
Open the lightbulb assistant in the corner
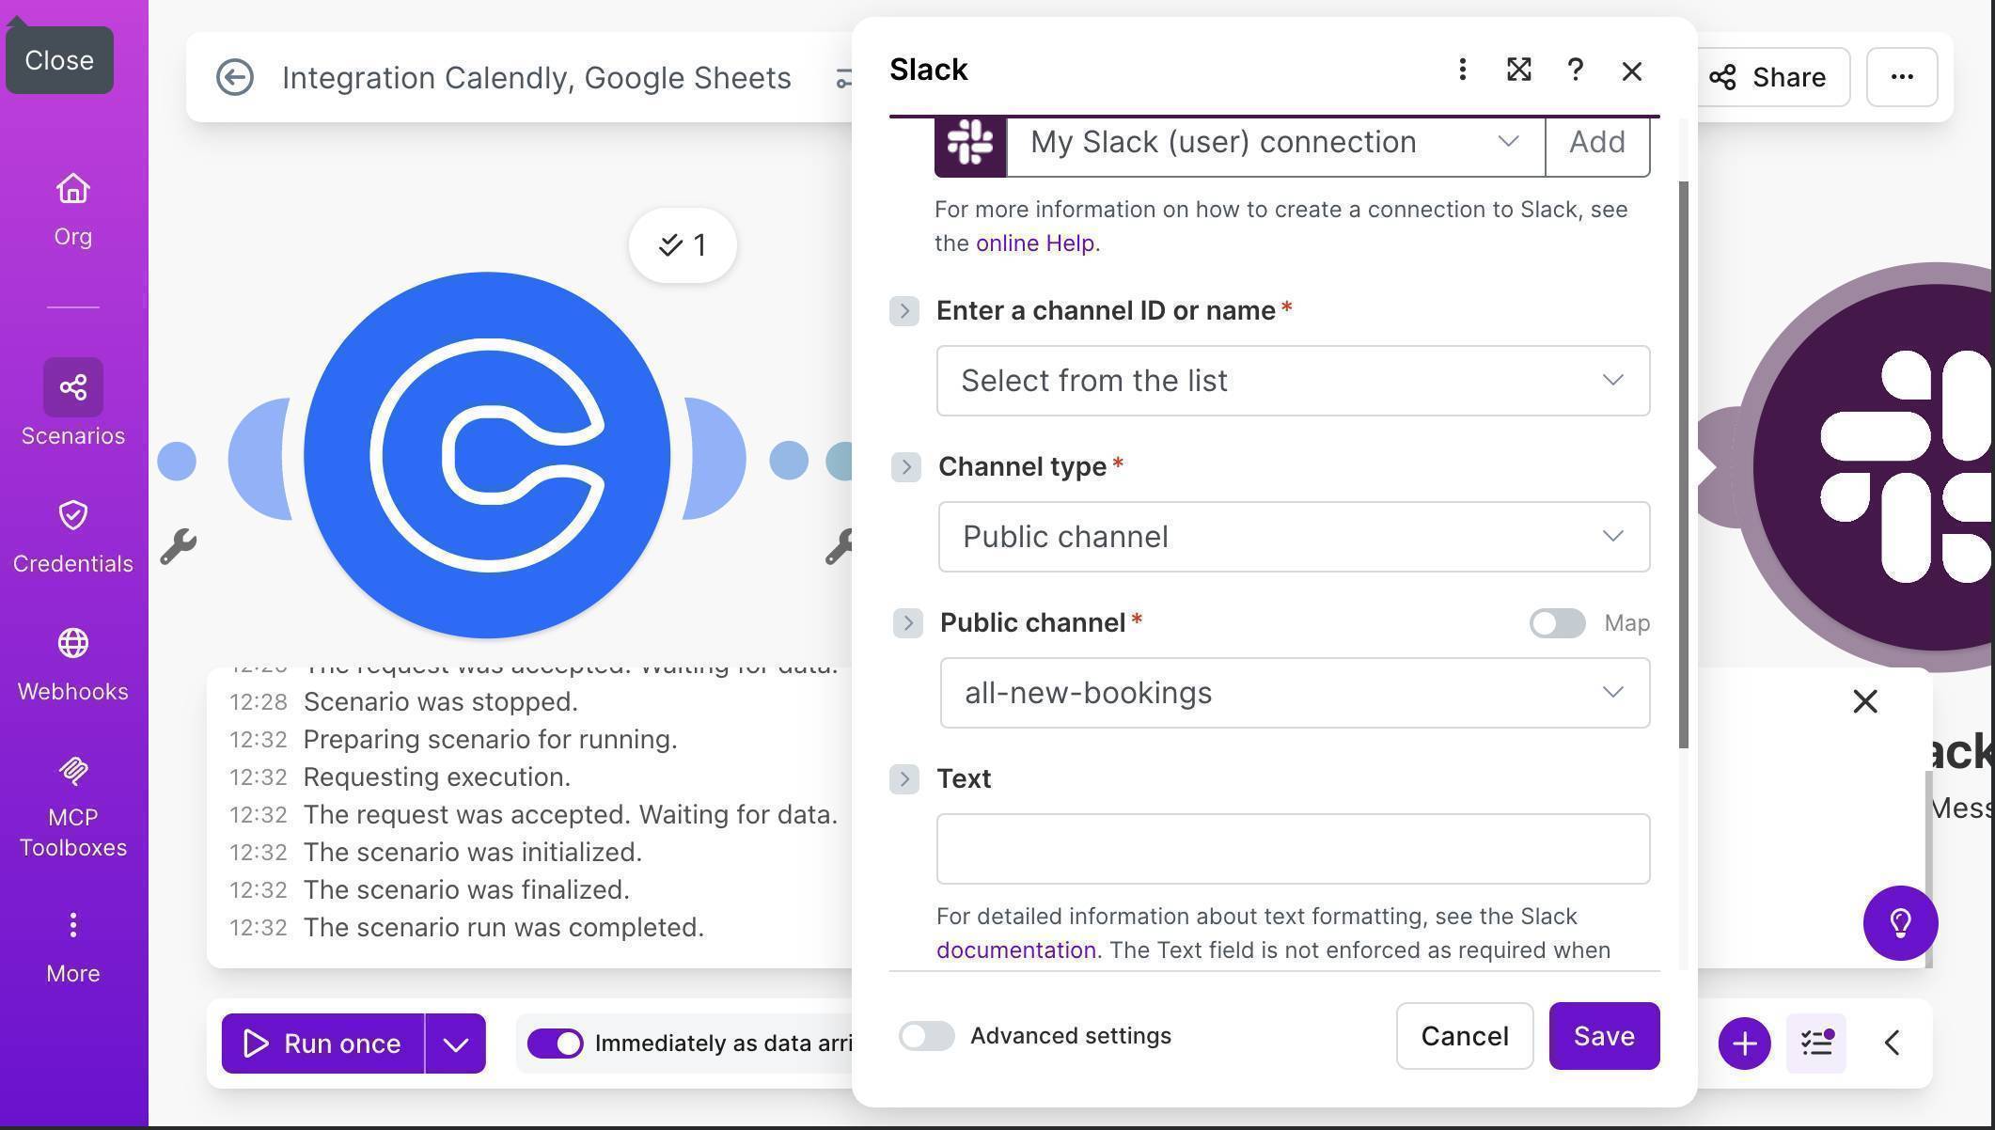click(x=1901, y=923)
